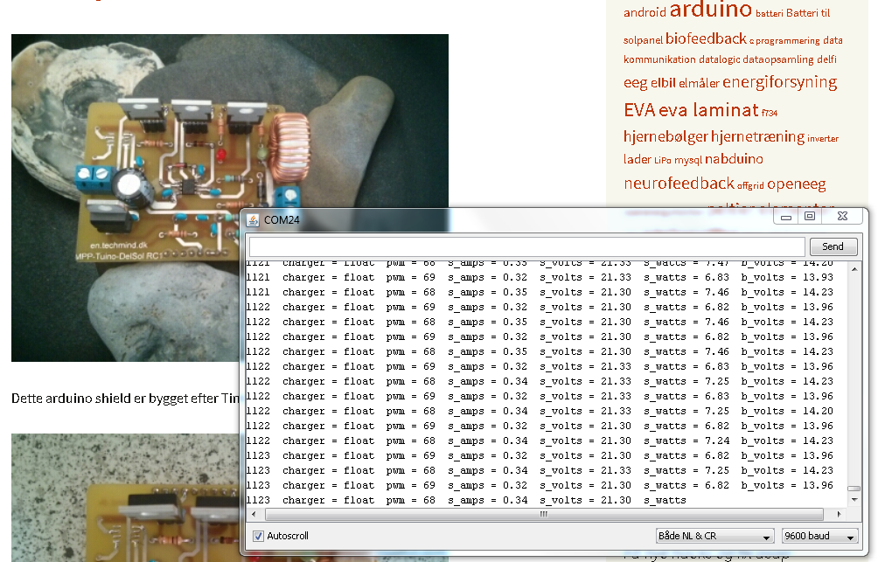Click the COM24 Java window icon
Viewport: 885px width, 562px height.
(253, 220)
